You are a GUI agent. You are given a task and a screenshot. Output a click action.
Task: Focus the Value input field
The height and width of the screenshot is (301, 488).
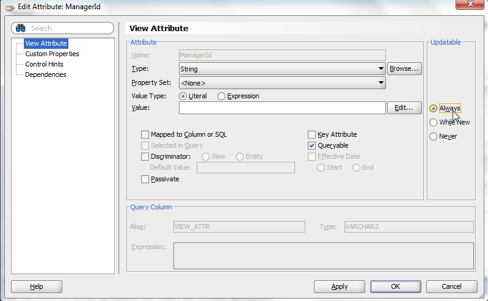point(282,107)
